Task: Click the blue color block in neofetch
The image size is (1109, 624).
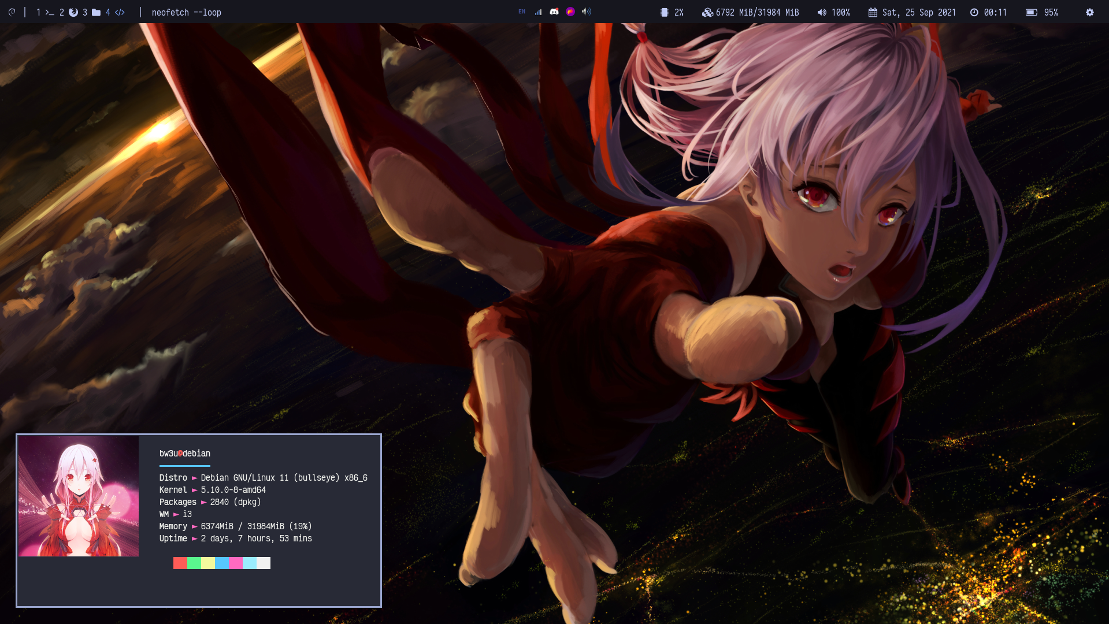Action: pyautogui.click(x=222, y=563)
